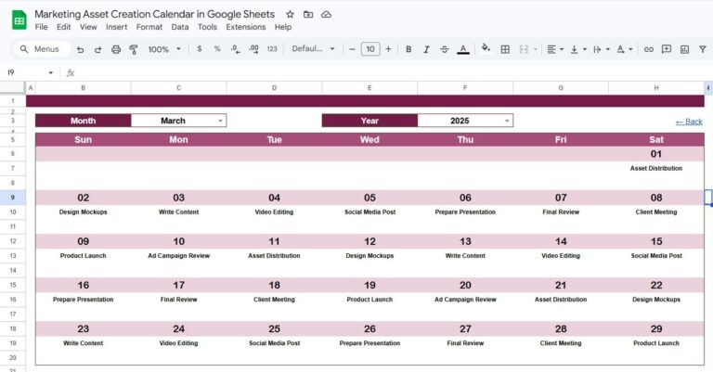The height and width of the screenshot is (372, 713).
Task: Open vertical align dropdown
Action: (x=578, y=49)
